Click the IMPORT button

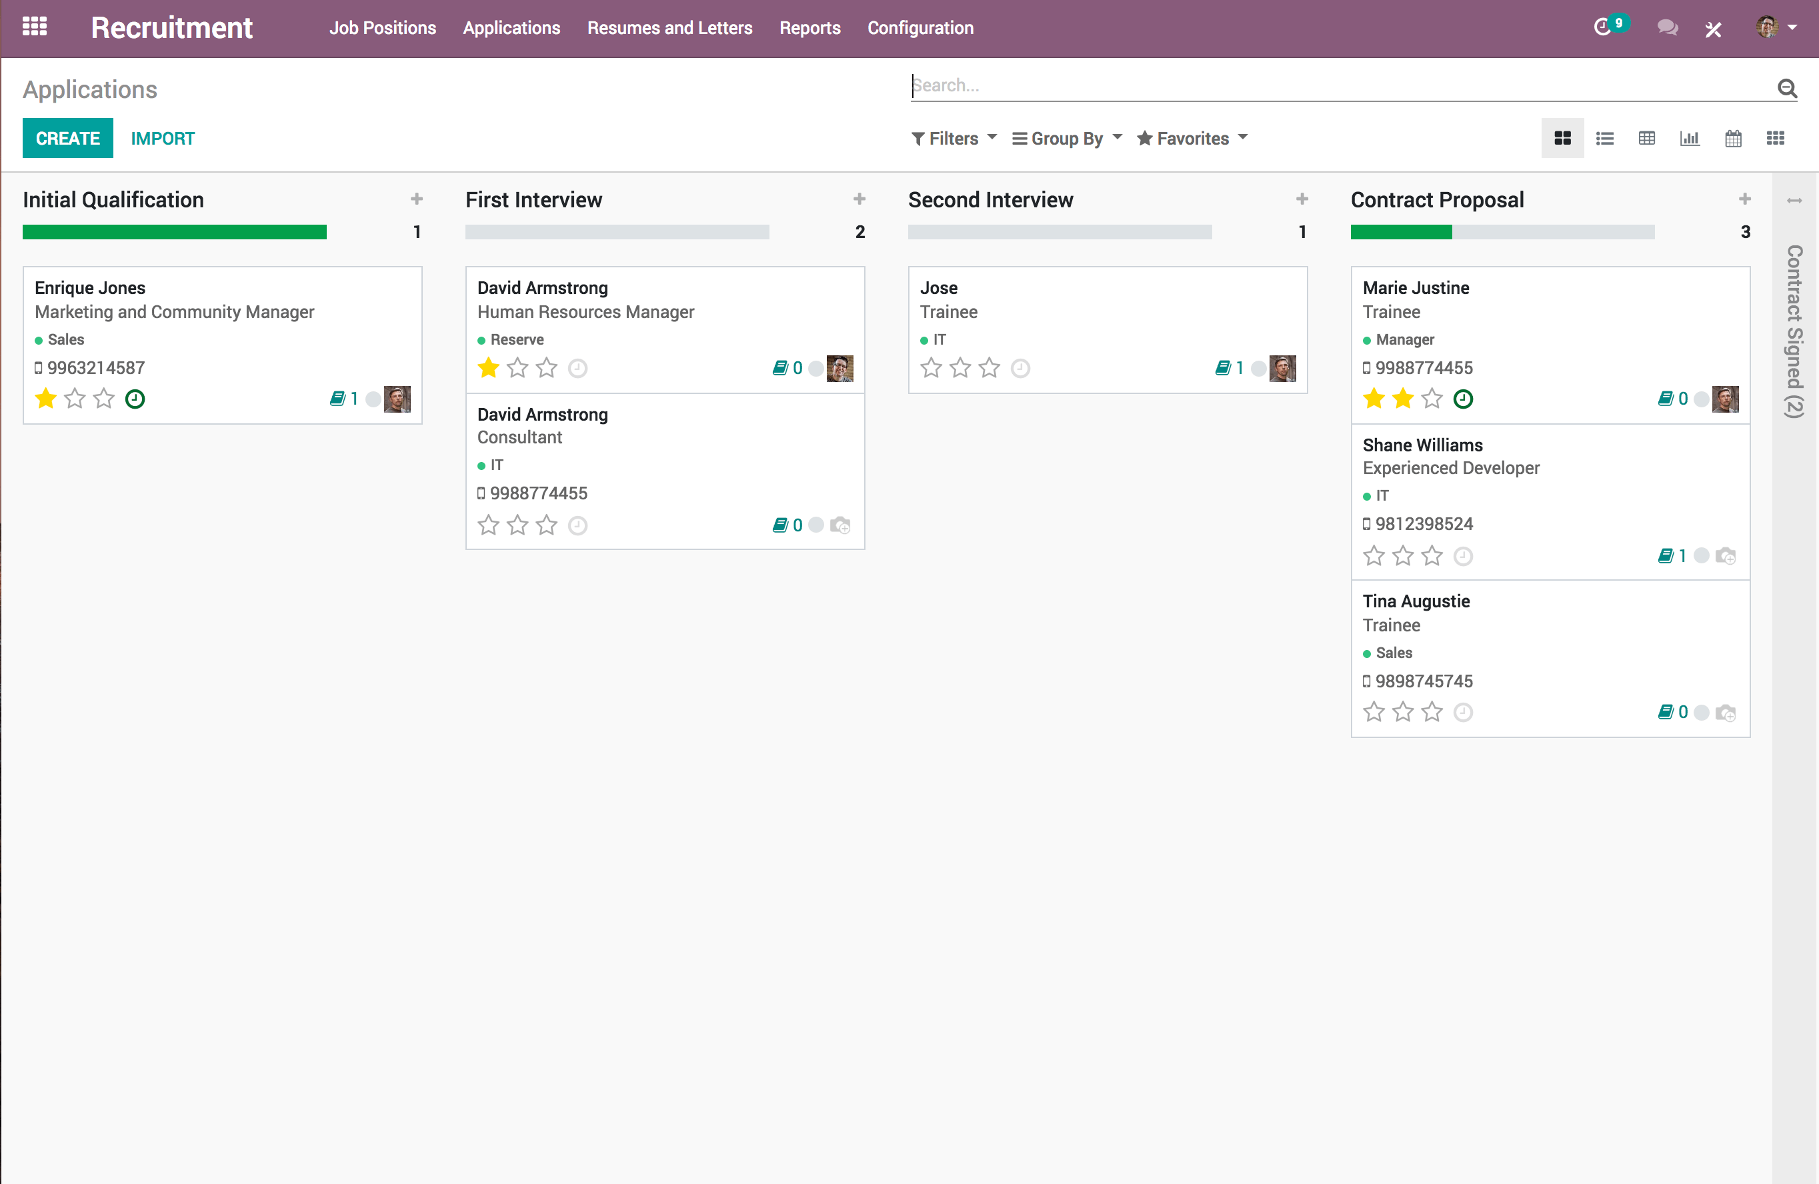(x=162, y=139)
